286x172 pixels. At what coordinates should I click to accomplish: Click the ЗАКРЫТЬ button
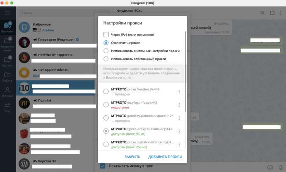click(x=132, y=157)
